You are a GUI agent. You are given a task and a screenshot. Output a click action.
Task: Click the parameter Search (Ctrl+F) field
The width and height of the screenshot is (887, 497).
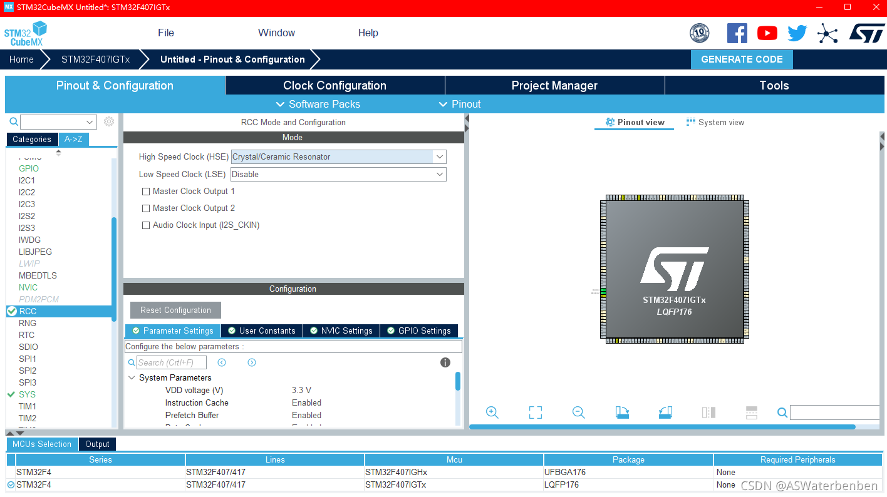[172, 362]
